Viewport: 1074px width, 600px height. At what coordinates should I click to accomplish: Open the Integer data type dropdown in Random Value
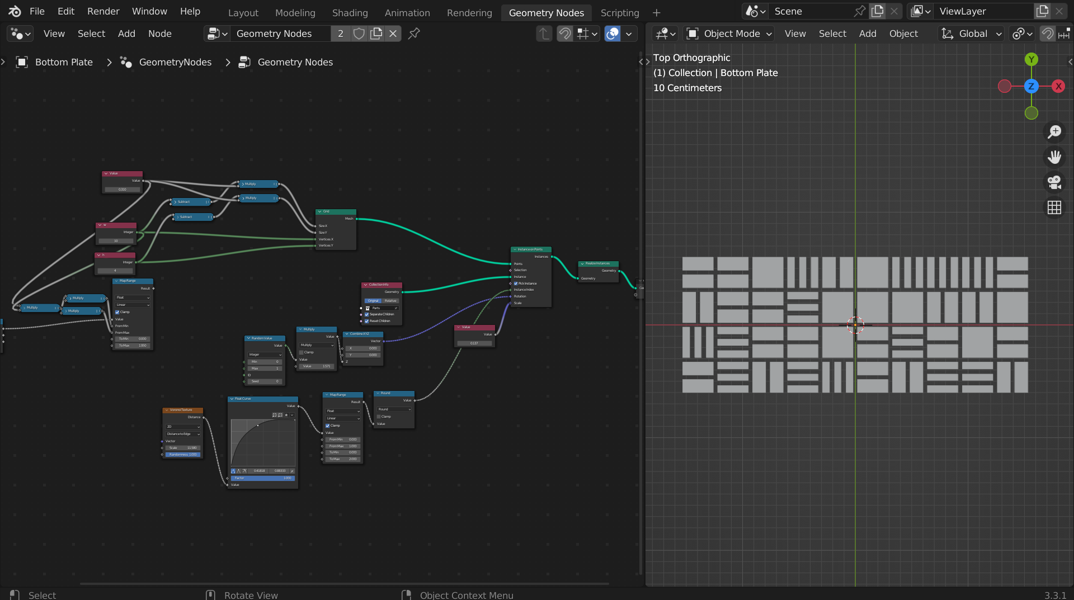(x=265, y=355)
